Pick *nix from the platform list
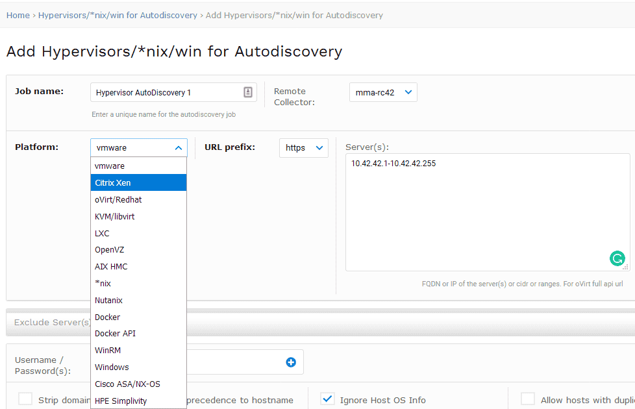 (138, 284)
